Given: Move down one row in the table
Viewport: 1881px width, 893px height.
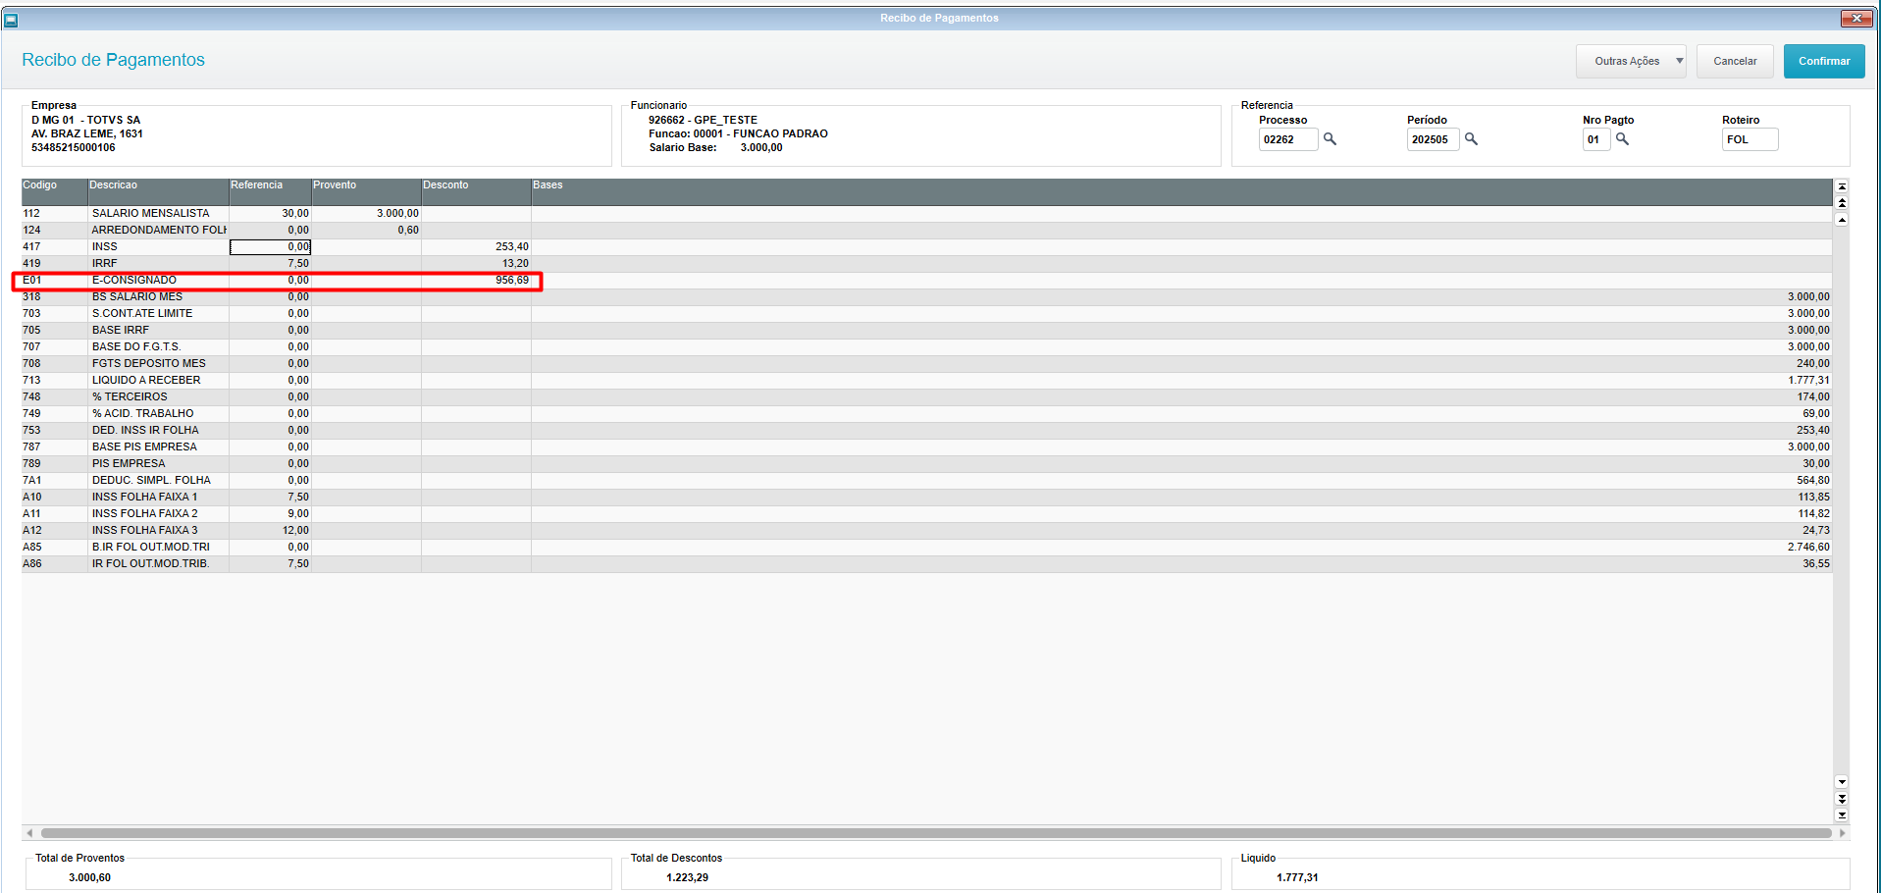Looking at the screenshot, I should pyautogui.click(x=1842, y=782).
